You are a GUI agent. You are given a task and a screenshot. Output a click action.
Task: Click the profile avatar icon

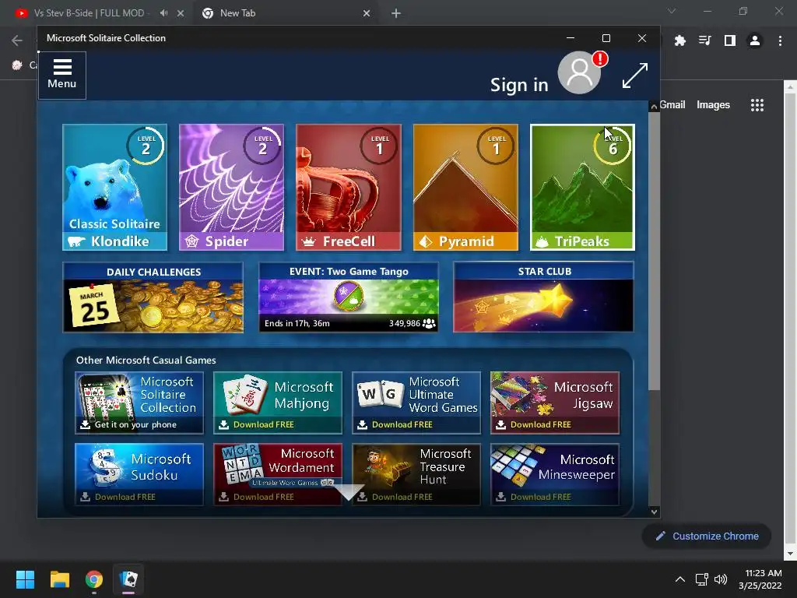579,72
